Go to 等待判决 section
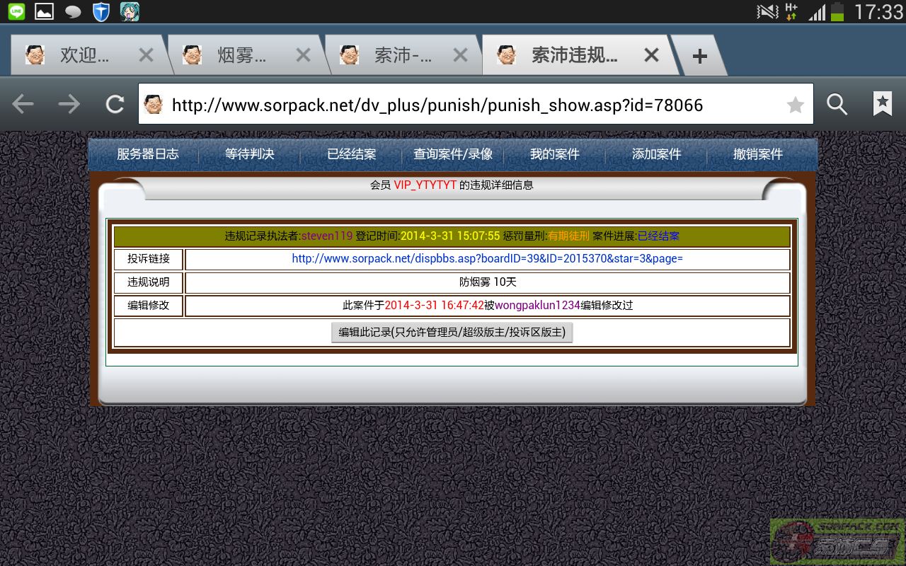 click(250, 154)
